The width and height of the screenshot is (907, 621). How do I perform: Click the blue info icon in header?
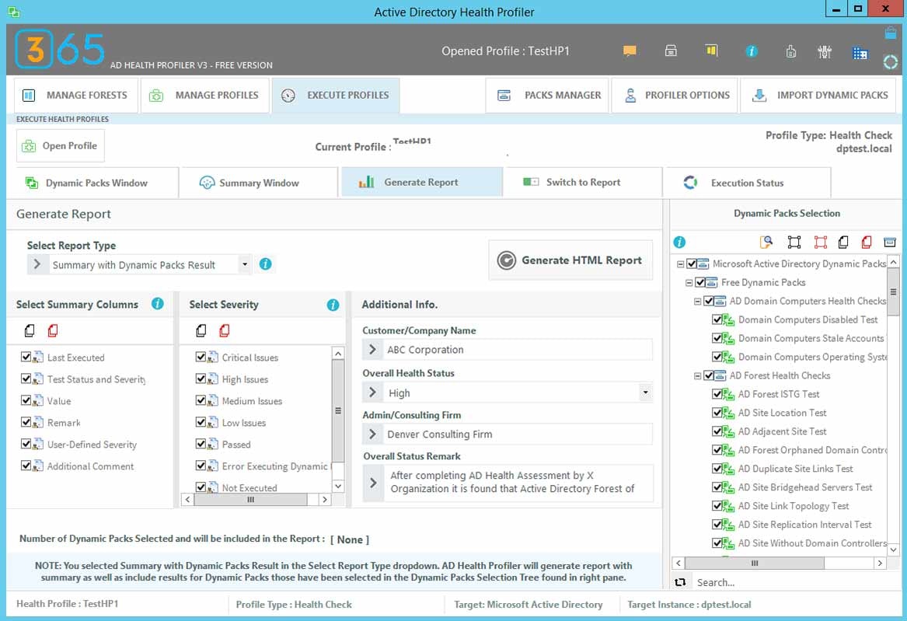pyautogui.click(x=751, y=51)
